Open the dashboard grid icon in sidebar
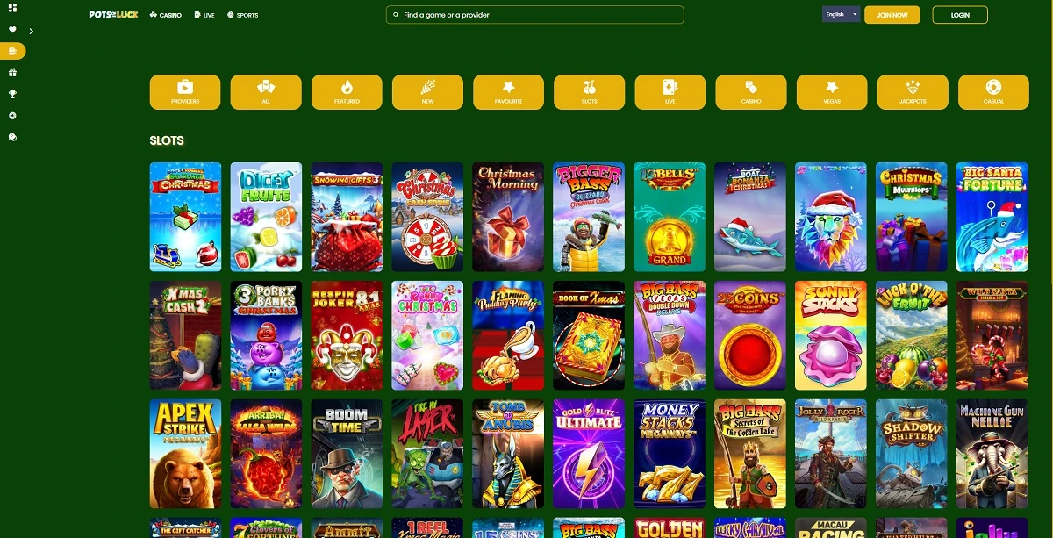 coord(12,8)
